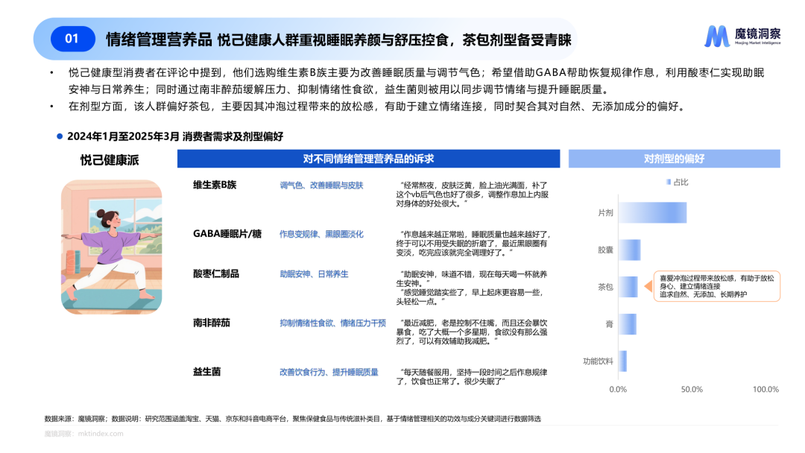
Task: Click the 南非醉茄 row label
Action: [212, 323]
